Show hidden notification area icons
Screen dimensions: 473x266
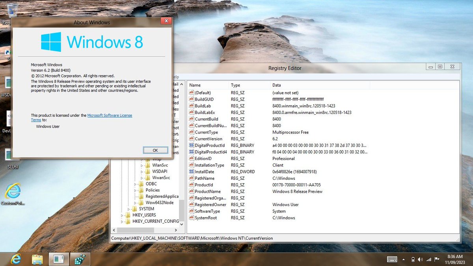404,259
